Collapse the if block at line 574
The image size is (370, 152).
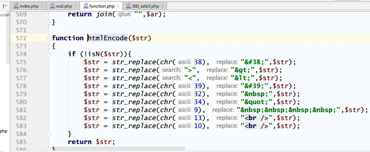[x=49, y=54]
